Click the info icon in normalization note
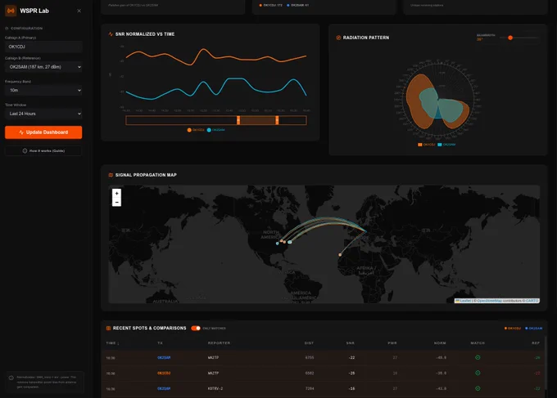 point(11,378)
